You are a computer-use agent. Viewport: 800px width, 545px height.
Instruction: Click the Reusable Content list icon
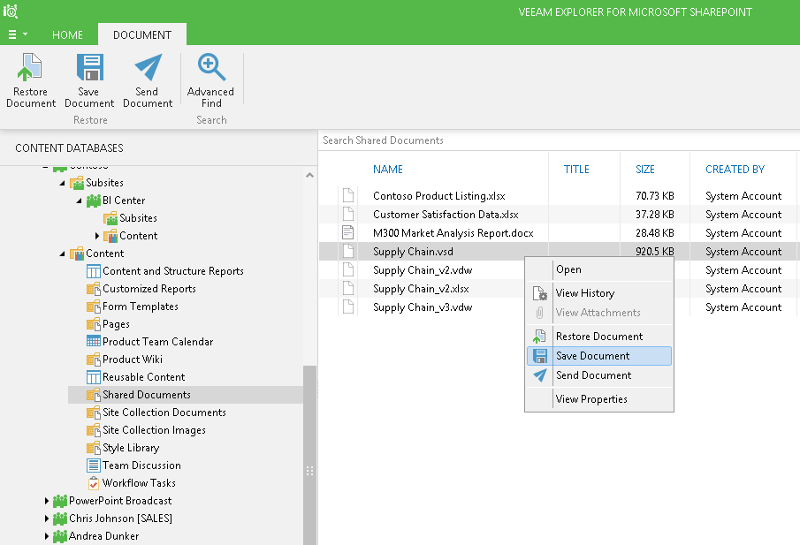pyautogui.click(x=94, y=377)
